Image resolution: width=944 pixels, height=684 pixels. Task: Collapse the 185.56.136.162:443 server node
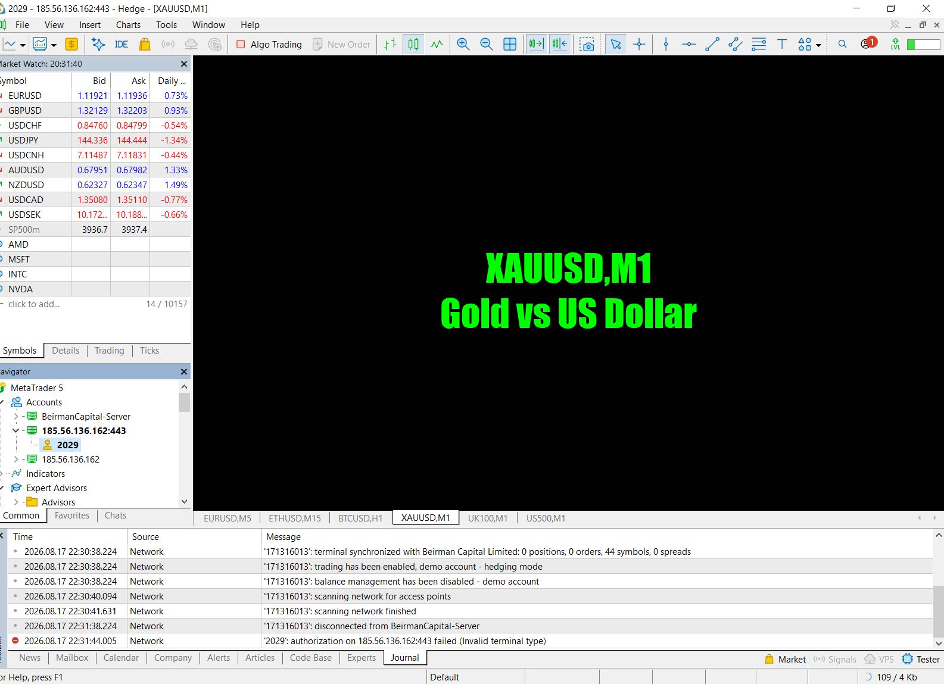pyautogui.click(x=16, y=430)
